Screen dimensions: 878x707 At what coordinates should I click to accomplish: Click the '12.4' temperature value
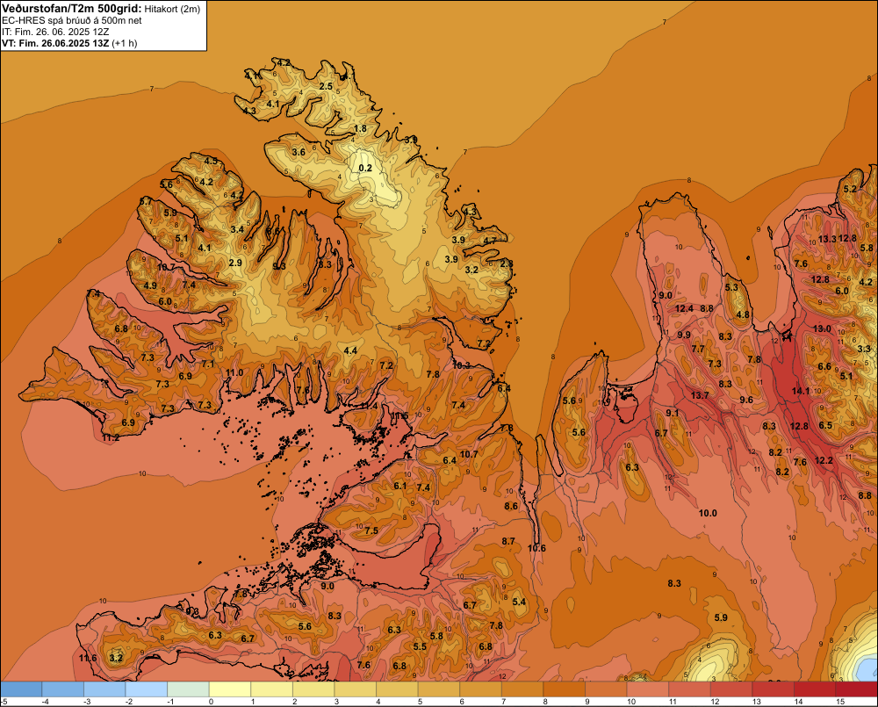tap(684, 308)
